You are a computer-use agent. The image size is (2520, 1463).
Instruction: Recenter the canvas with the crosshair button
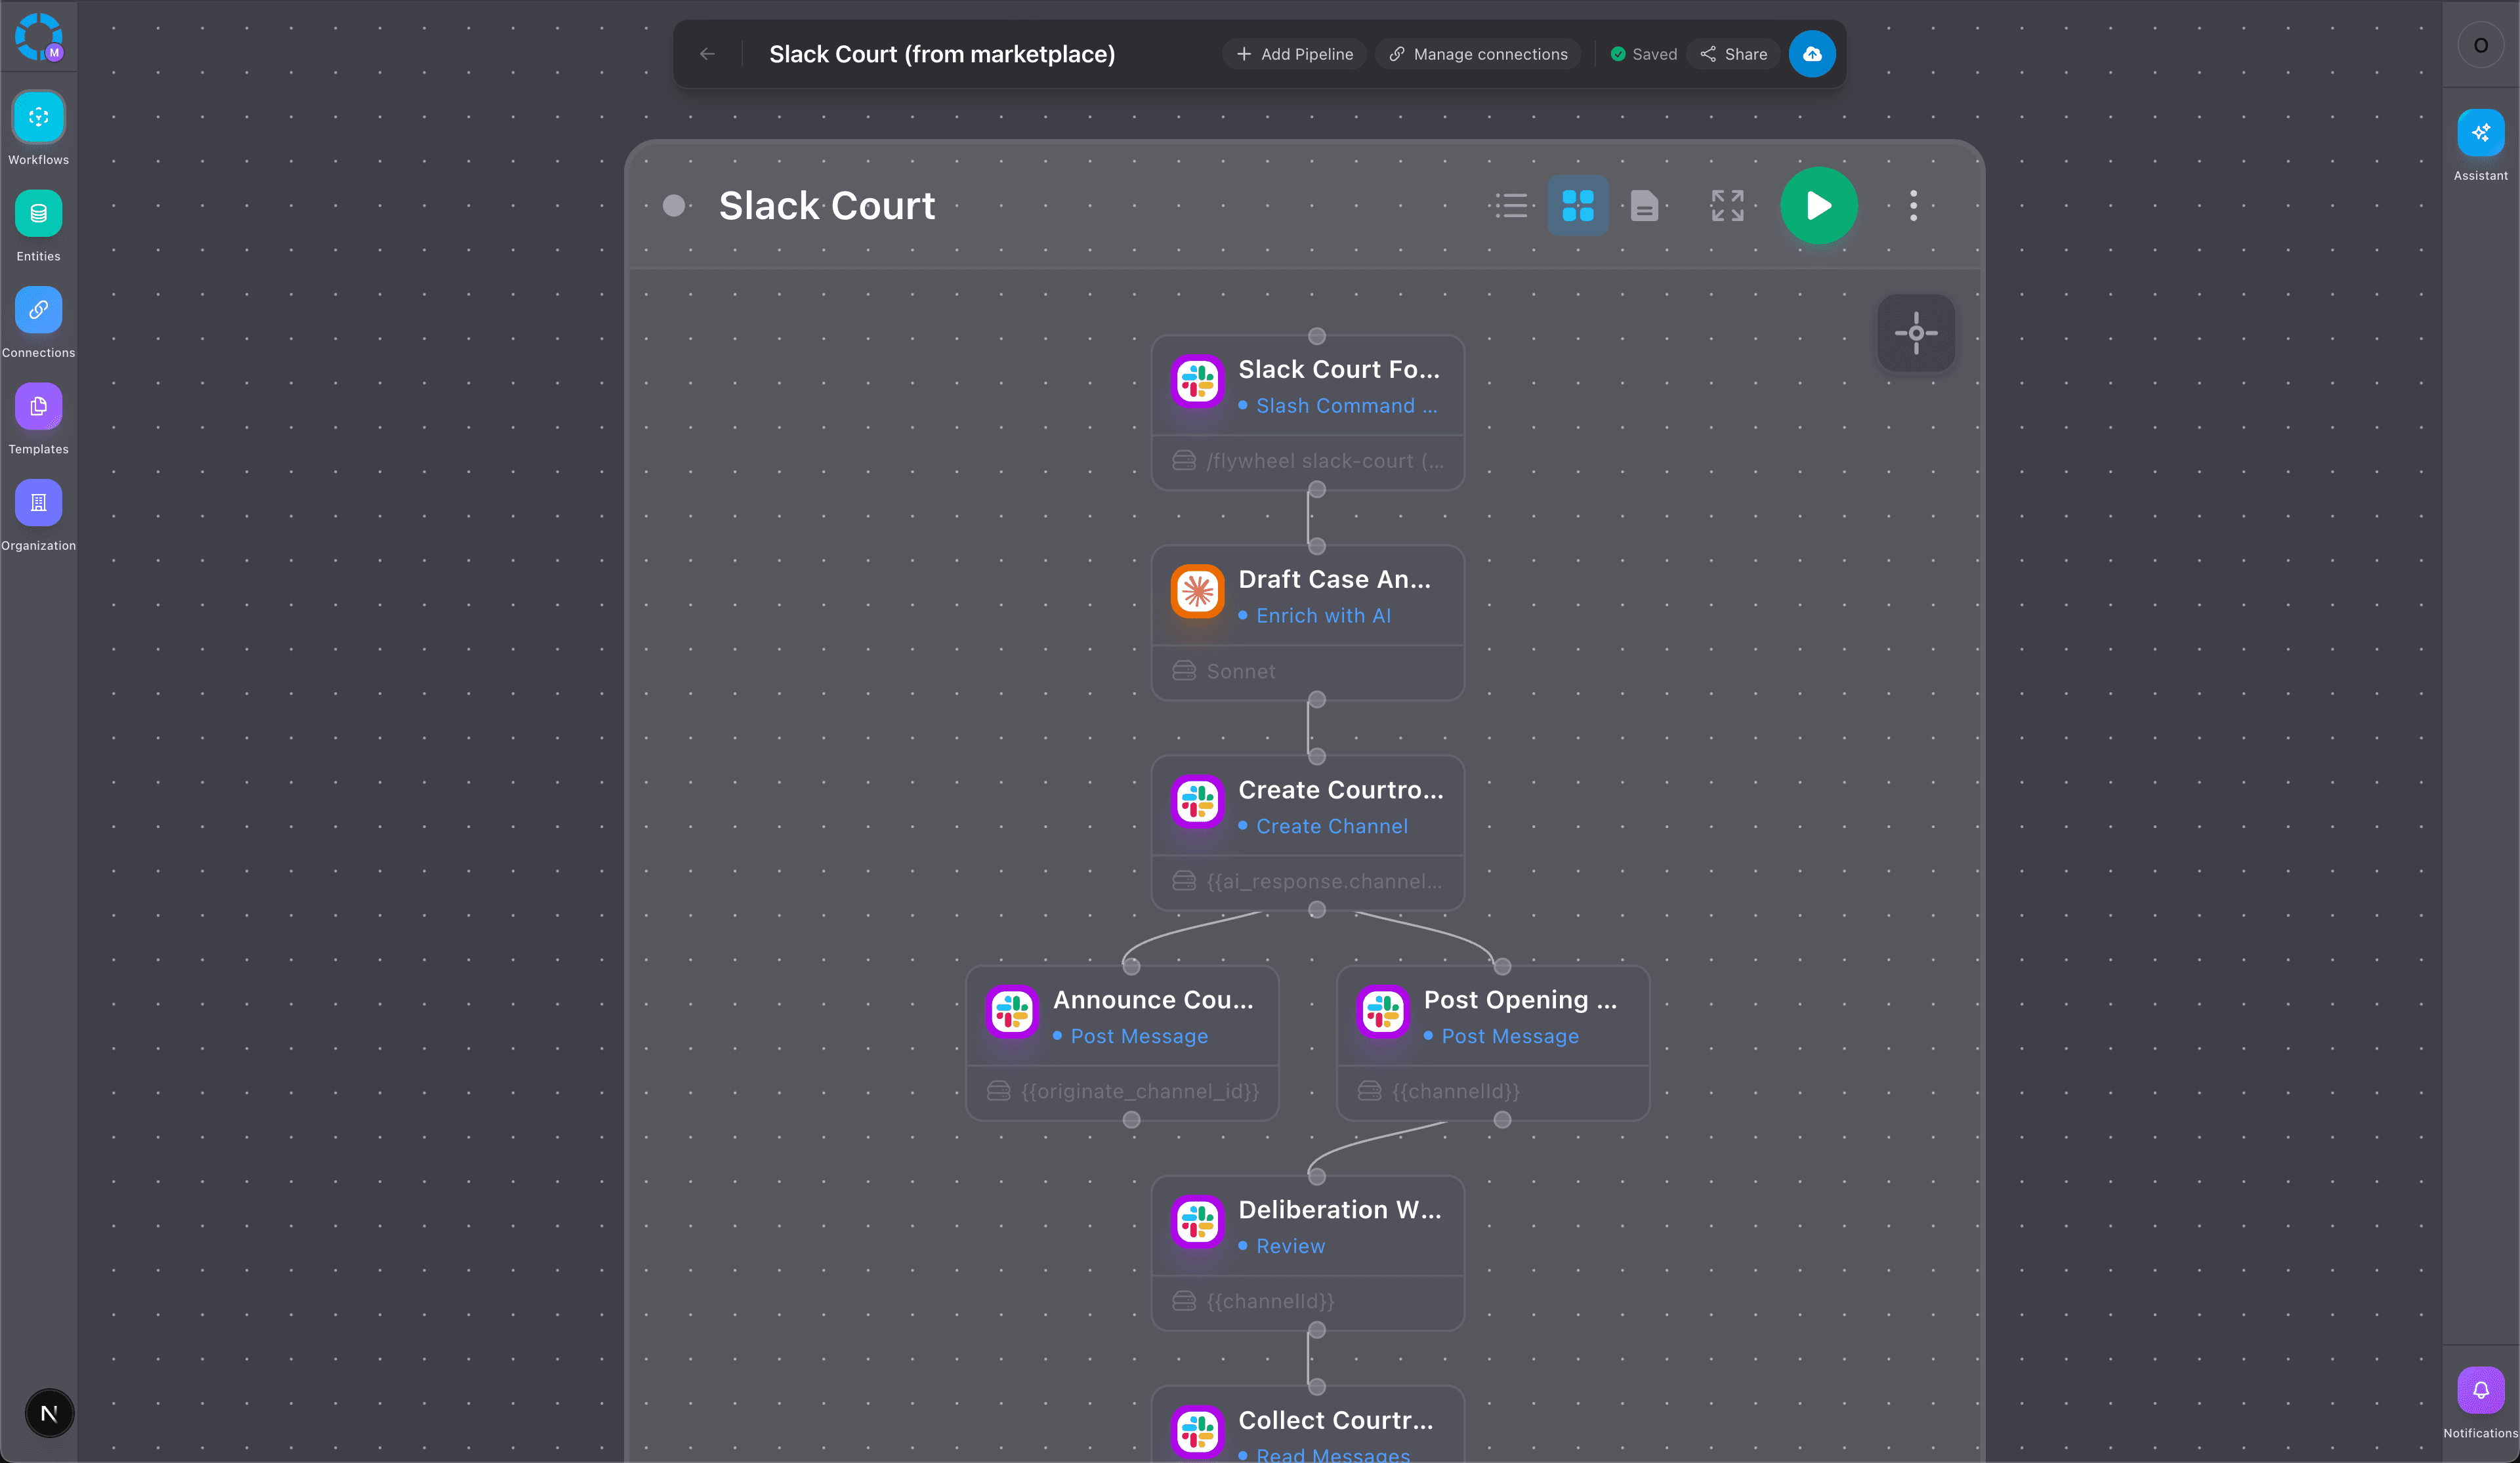(1916, 333)
